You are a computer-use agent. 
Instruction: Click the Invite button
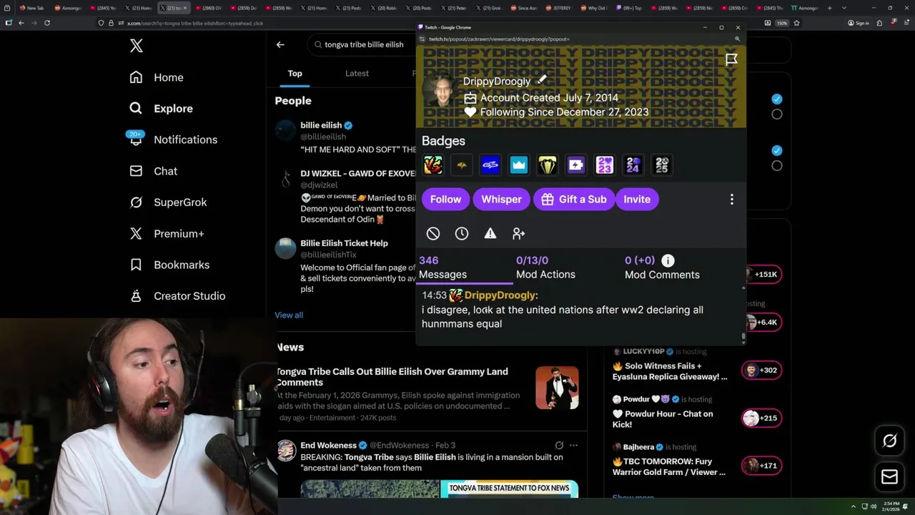pyautogui.click(x=637, y=200)
